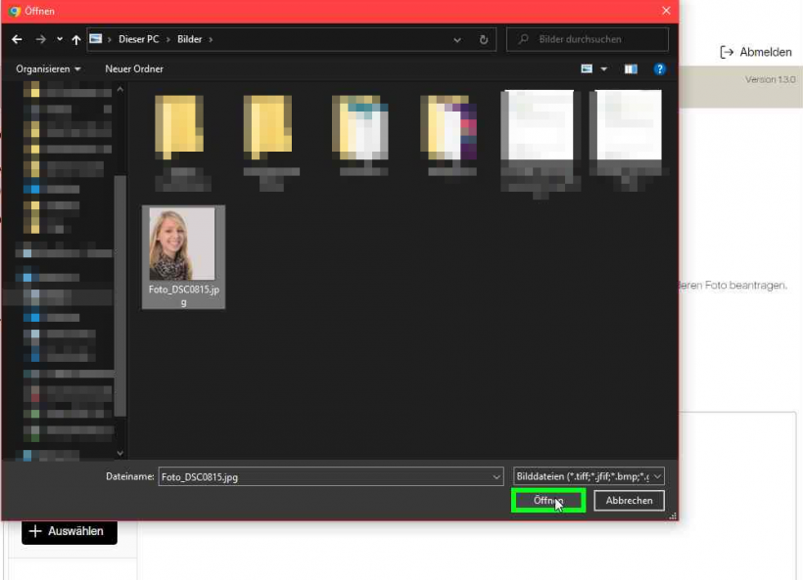The width and height of the screenshot is (803, 580).
Task: Toggle the preview pane icon
Action: click(631, 69)
